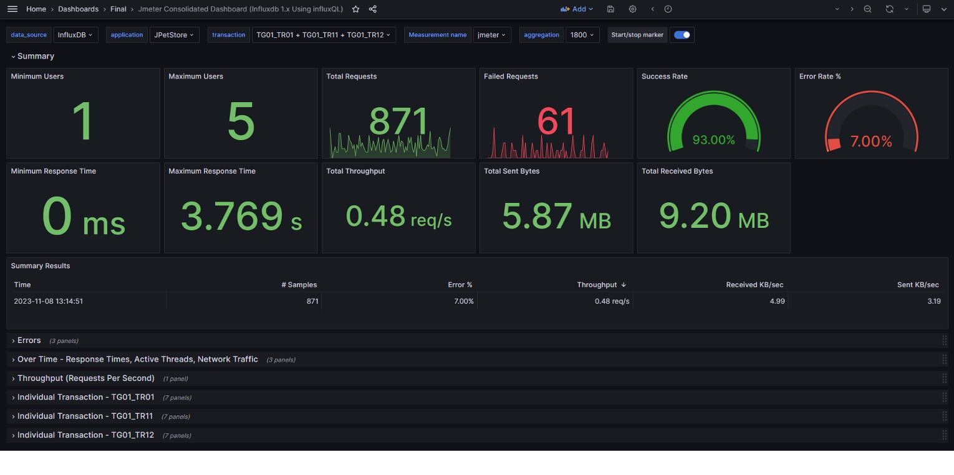Image resolution: width=954 pixels, height=475 pixels.
Task: Save the dashboard with the disk icon
Action: click(x=610, y=9)
